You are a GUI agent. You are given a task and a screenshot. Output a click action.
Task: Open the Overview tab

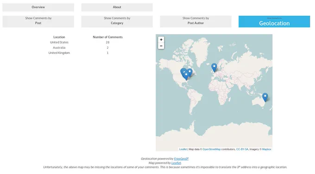tap(38, 7)
